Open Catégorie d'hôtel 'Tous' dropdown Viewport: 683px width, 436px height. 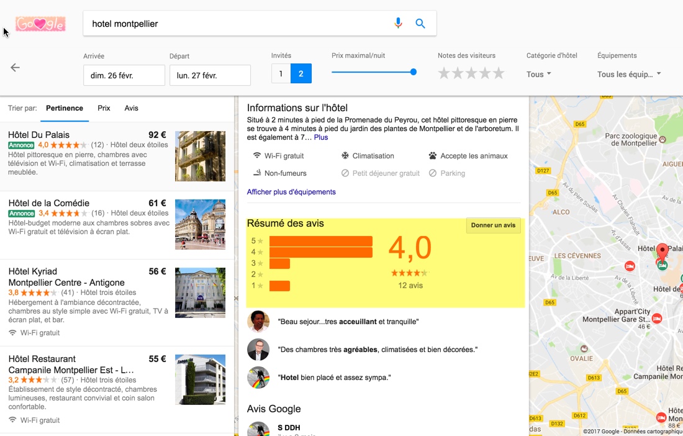539,74
